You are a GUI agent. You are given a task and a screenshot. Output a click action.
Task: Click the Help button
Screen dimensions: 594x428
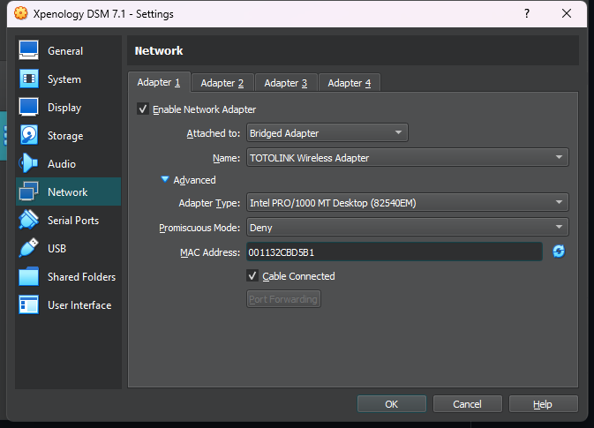click(x=543, y=404)
